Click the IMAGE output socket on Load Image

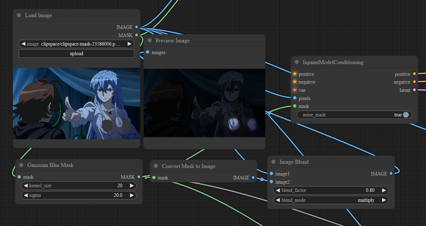(x=136, y=27)
